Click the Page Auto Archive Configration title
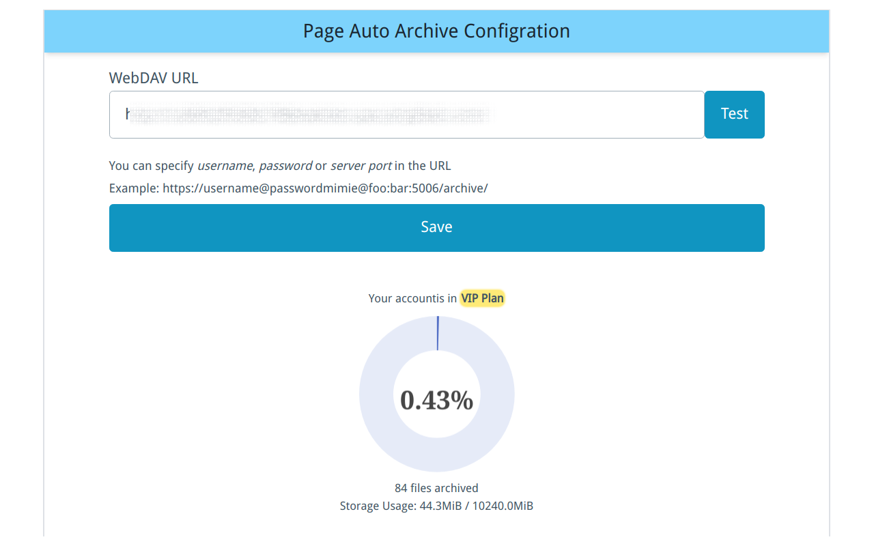 click(436, 31)
